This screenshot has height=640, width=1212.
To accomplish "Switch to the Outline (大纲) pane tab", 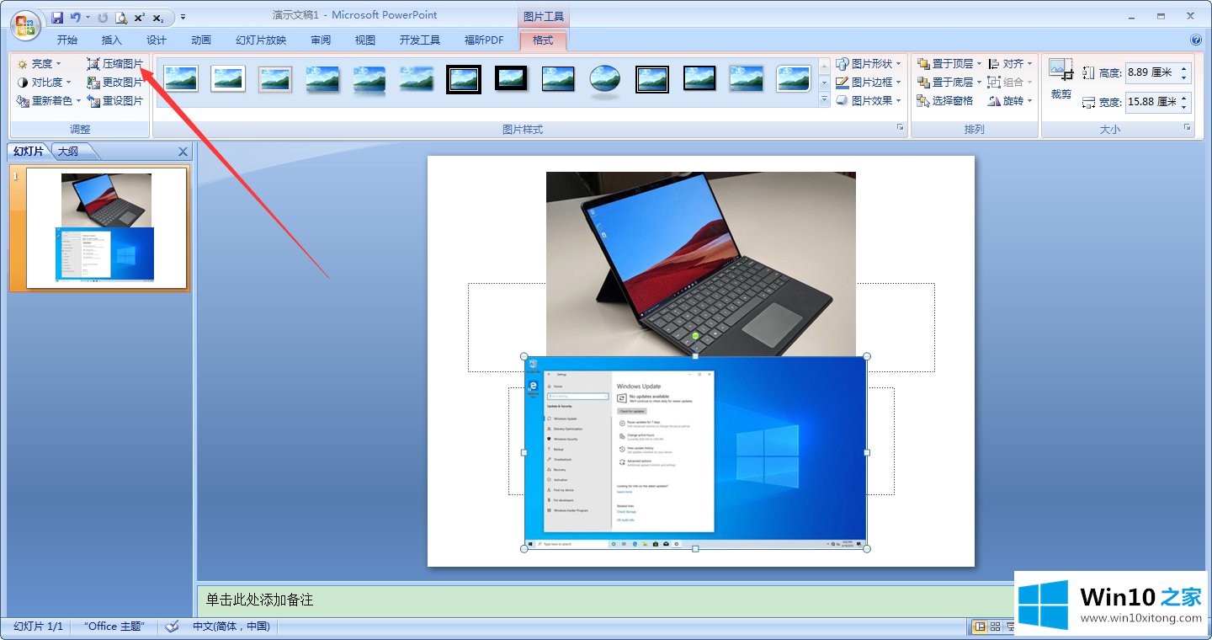I will tap(68, 152).
